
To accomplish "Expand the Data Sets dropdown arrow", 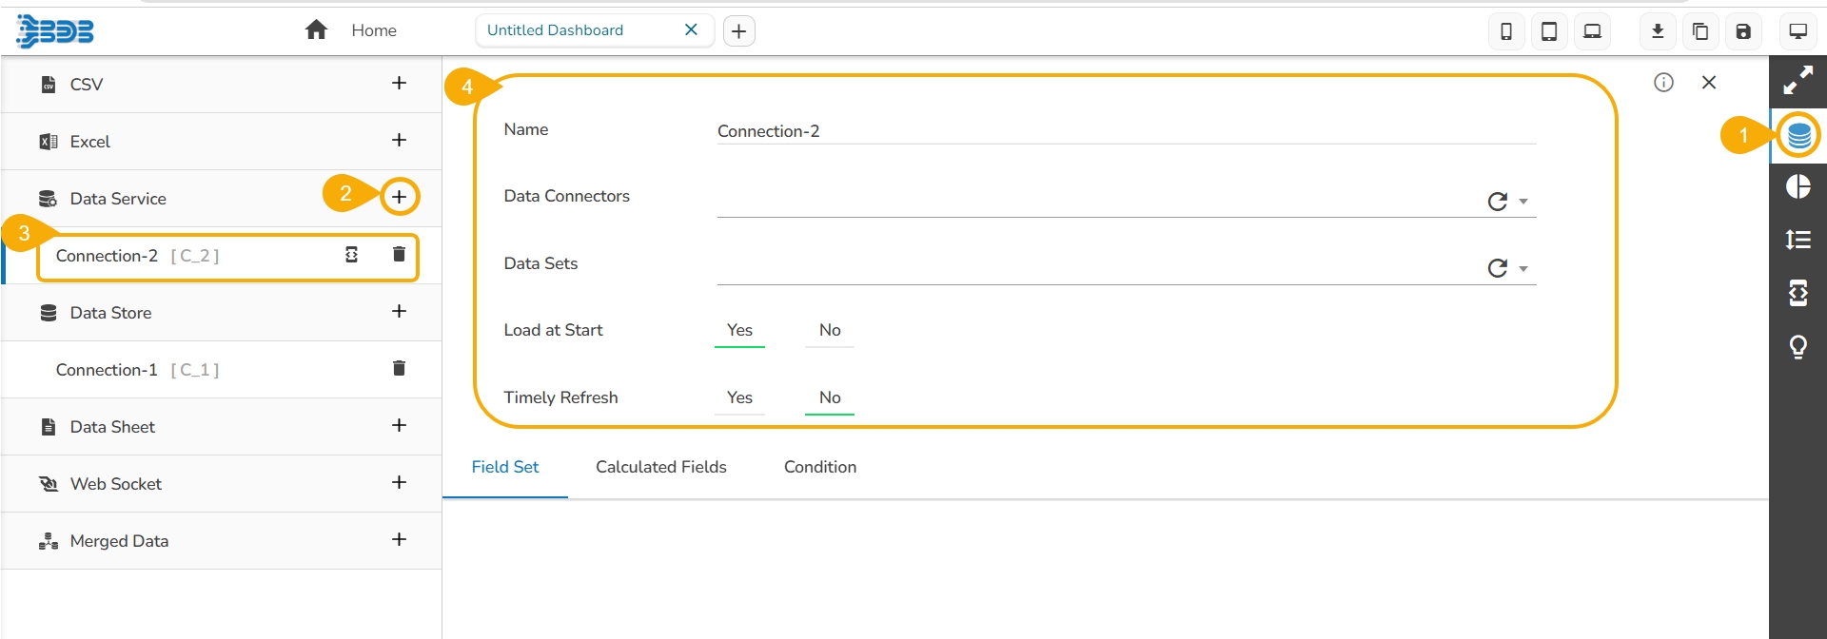I will pos(1523,269).
